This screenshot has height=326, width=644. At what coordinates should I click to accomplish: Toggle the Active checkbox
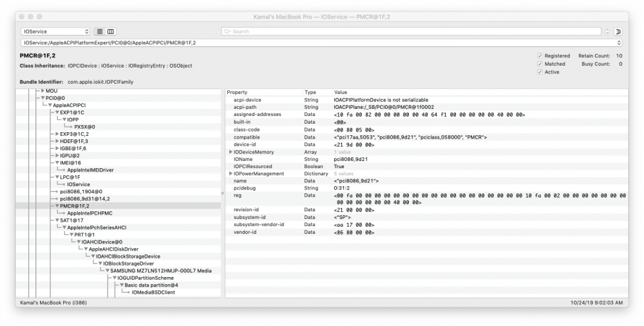[540, 72]
